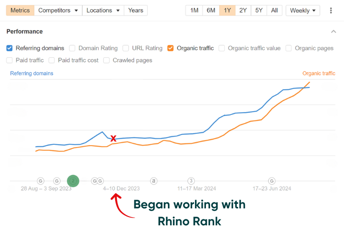This screenshot has width=344, height=229.
Task: Enable the URL Rating checkbox
Action: (126, 48)
